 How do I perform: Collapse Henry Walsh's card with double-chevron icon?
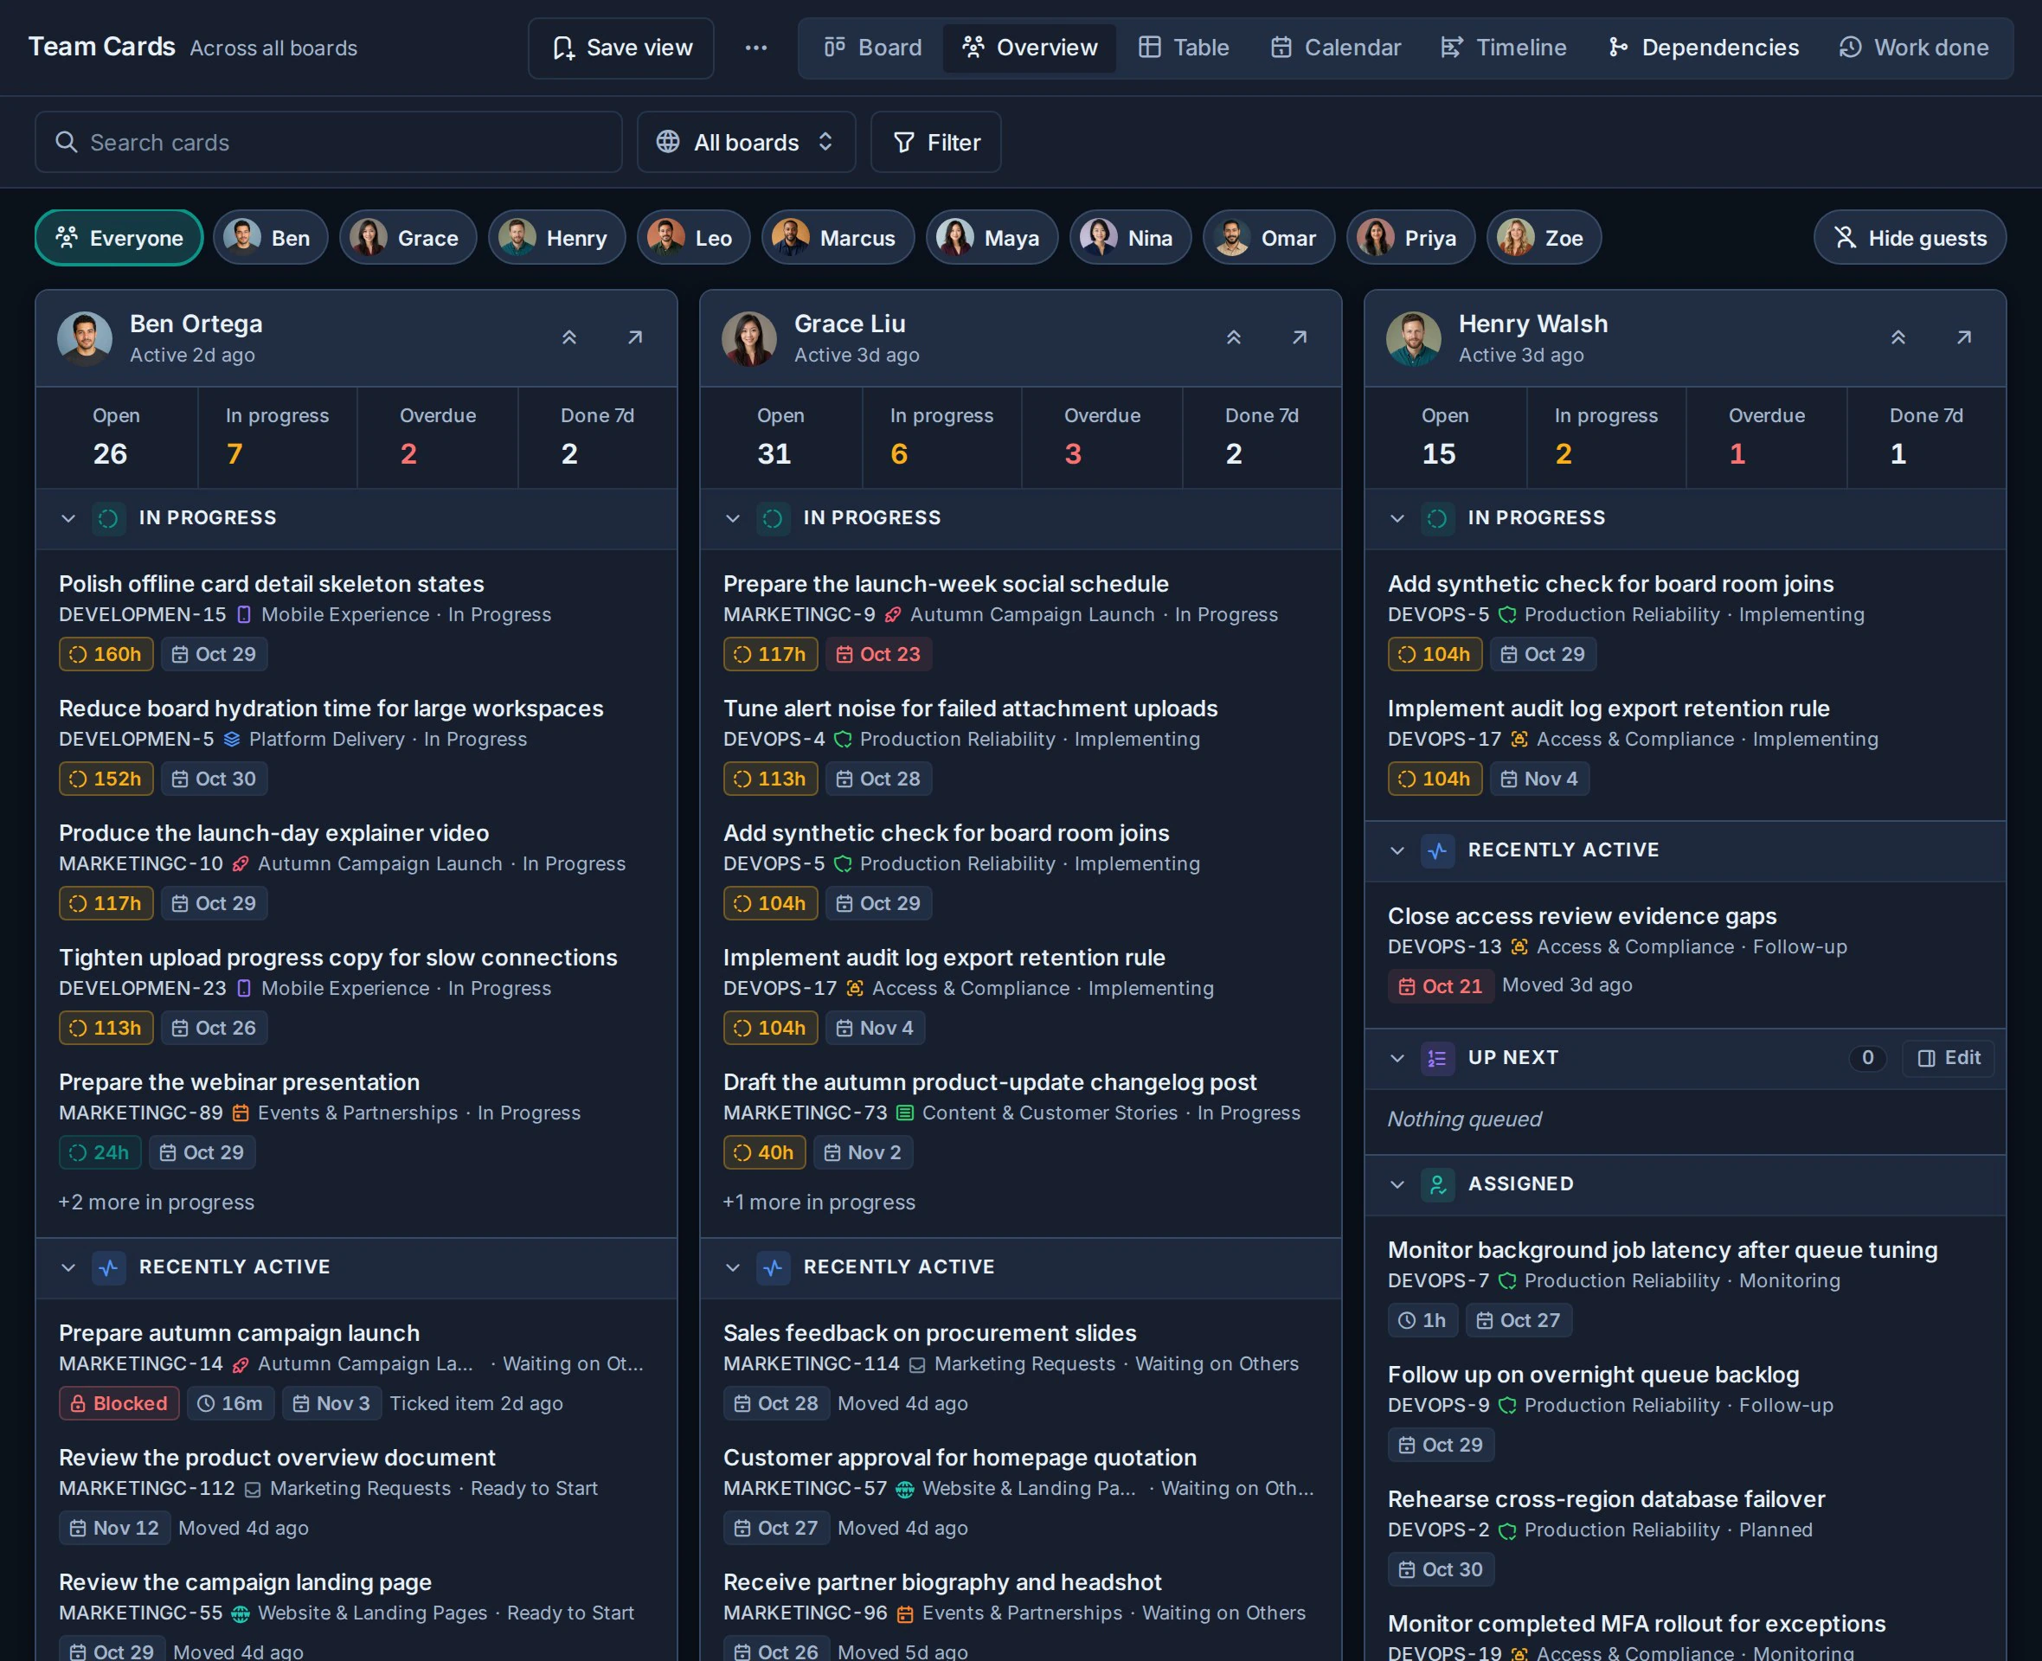point(1898,337)
